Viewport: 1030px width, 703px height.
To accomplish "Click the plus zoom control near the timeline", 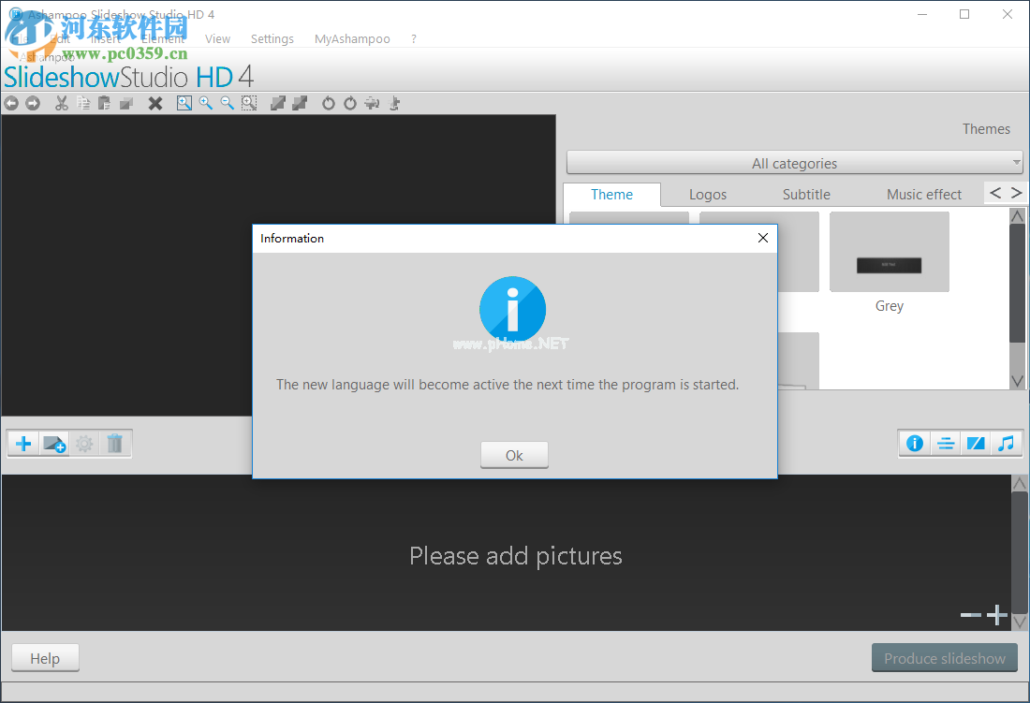I will pyautogui.click(x=996, y=615).
